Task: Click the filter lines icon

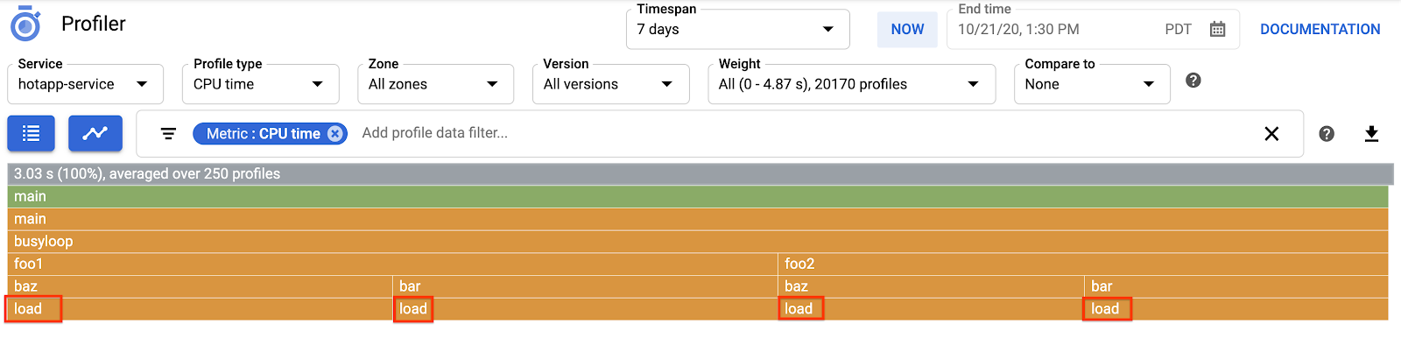Action: 168,133
